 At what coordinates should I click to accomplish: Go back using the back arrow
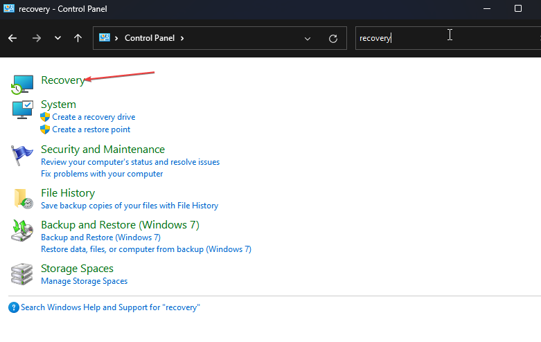[12, 38]
